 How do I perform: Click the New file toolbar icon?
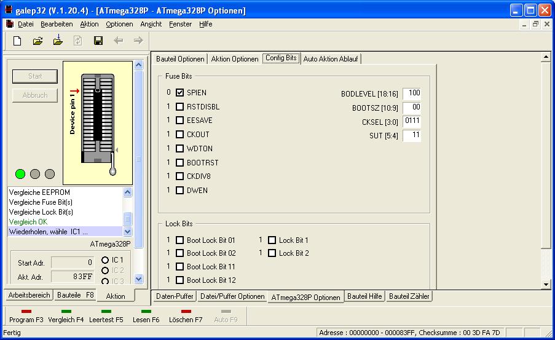click(17, 41)
